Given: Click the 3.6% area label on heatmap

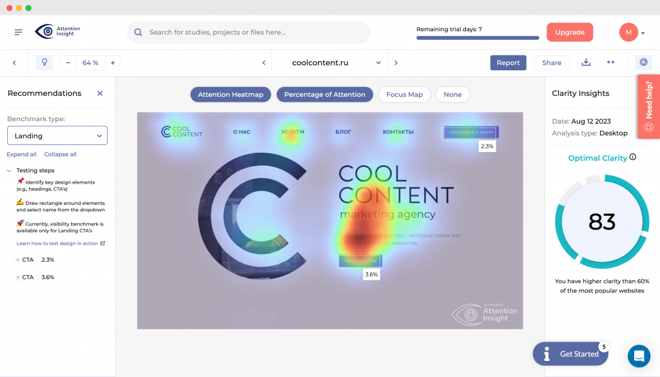Looking at the screenshot, I should 371,275.
